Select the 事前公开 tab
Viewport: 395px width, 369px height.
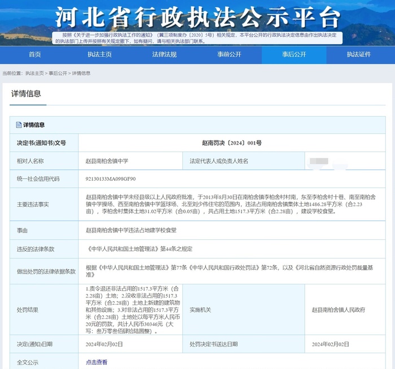click(x=229, y=54)
